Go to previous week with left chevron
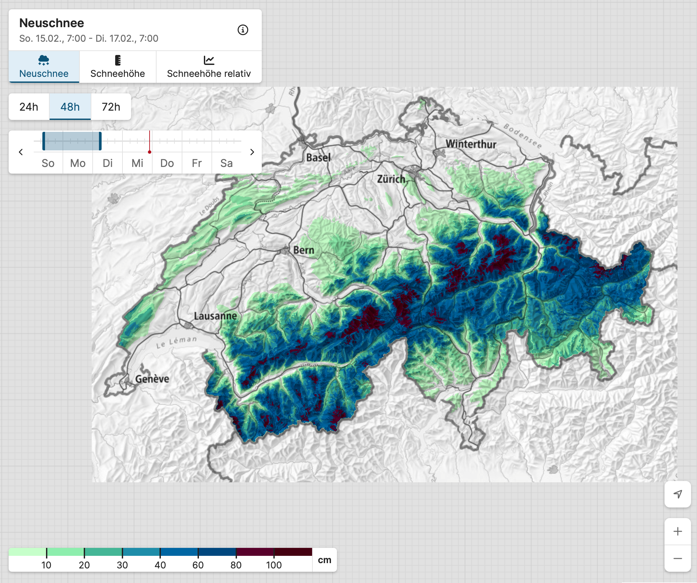 point(21,152)
